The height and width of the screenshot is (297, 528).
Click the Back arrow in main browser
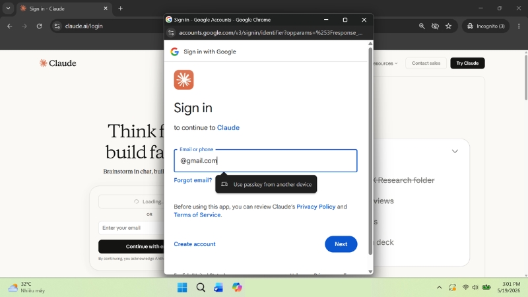[9, 26]
